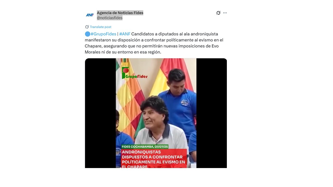Open the three-dot more options menu

225,13
